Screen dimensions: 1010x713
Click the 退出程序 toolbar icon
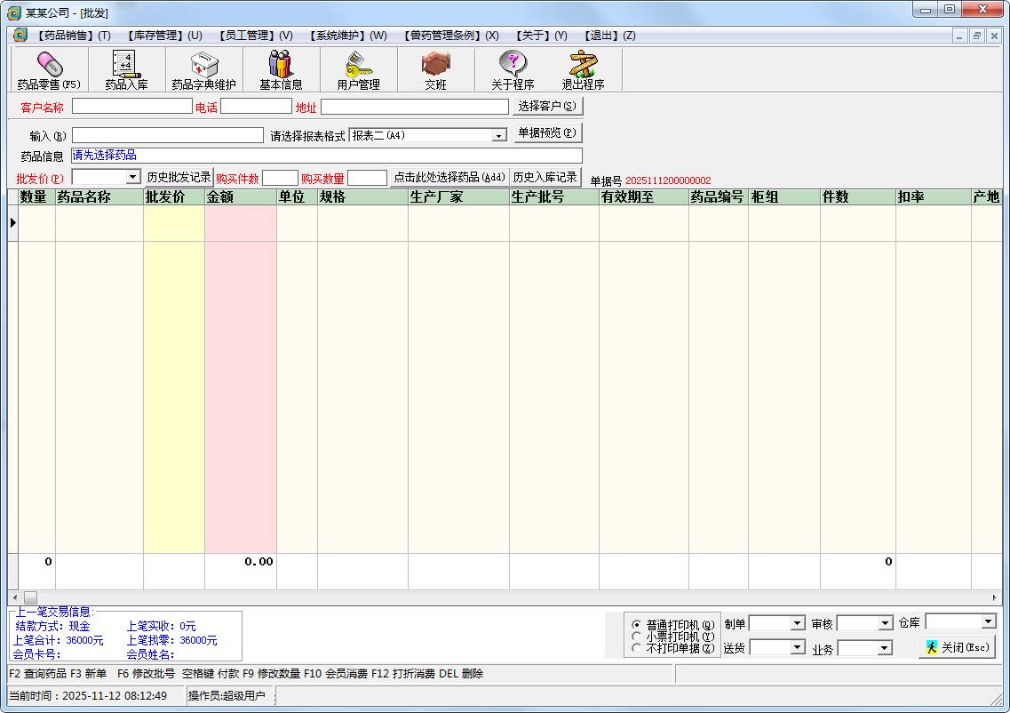tap(583, 69)
